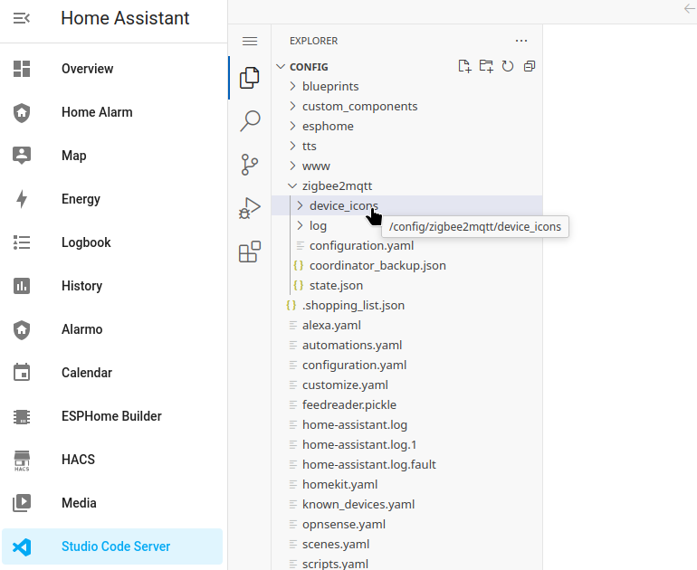Click the New File icon in CONFIG header

[x=464, y=66]
